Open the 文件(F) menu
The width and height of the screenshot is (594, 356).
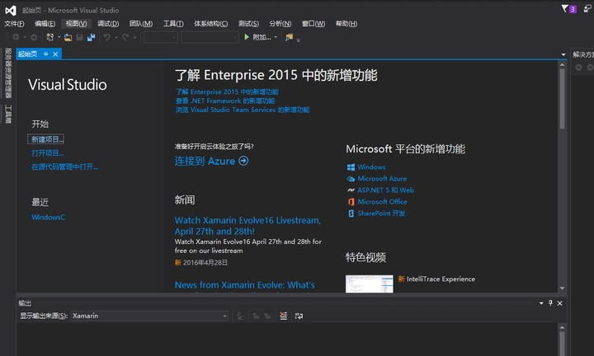click(14, 23)
